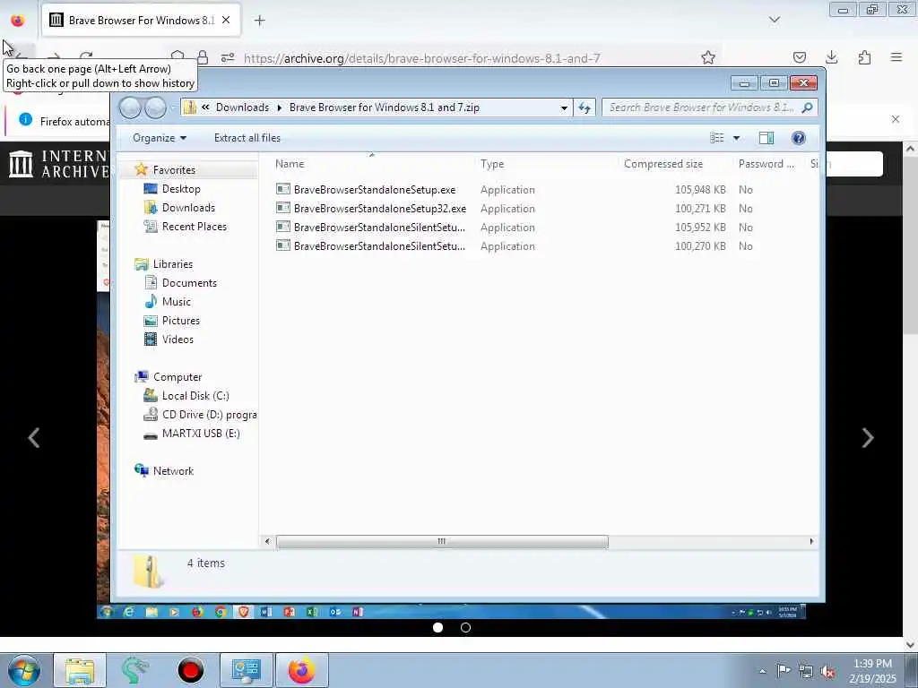Sort by the Type column header
918x688 pixels.
coord(492,164)
